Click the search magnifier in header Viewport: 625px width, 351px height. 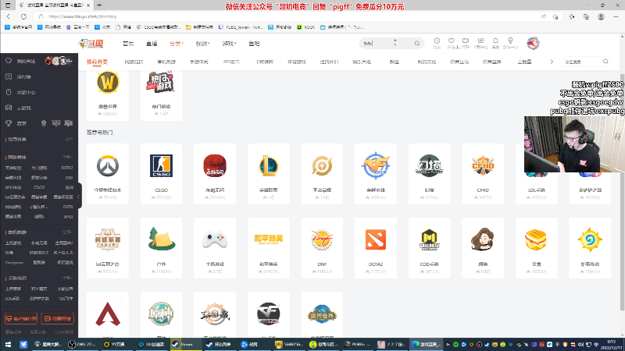click(x=417, y=44)
